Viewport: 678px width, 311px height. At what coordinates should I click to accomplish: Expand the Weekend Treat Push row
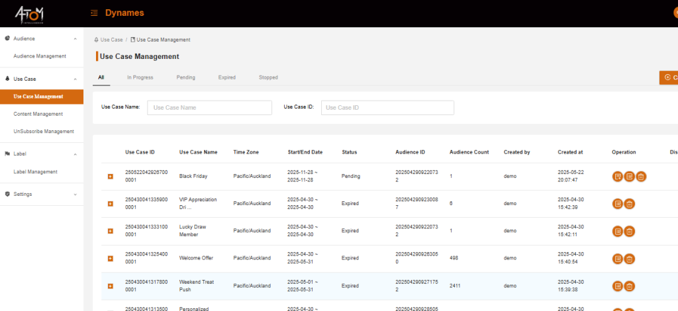click(x=111, y=286)
